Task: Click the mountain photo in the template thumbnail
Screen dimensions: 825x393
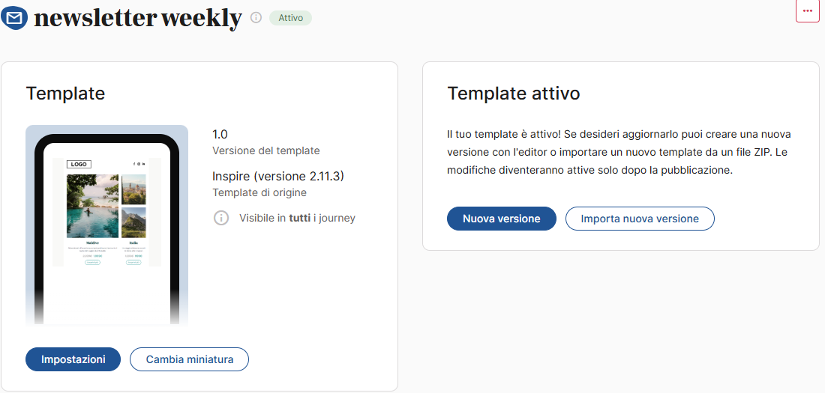Action: pos(133,223)
